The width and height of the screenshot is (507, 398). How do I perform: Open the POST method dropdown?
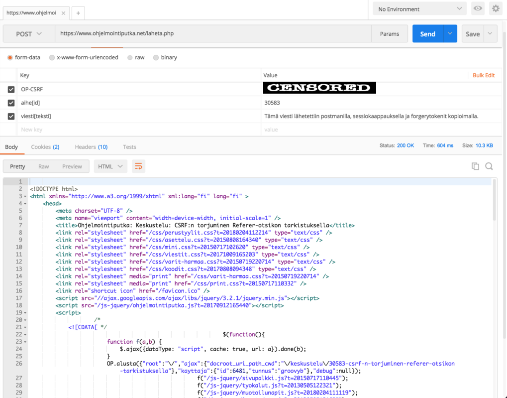click(29, 34)
